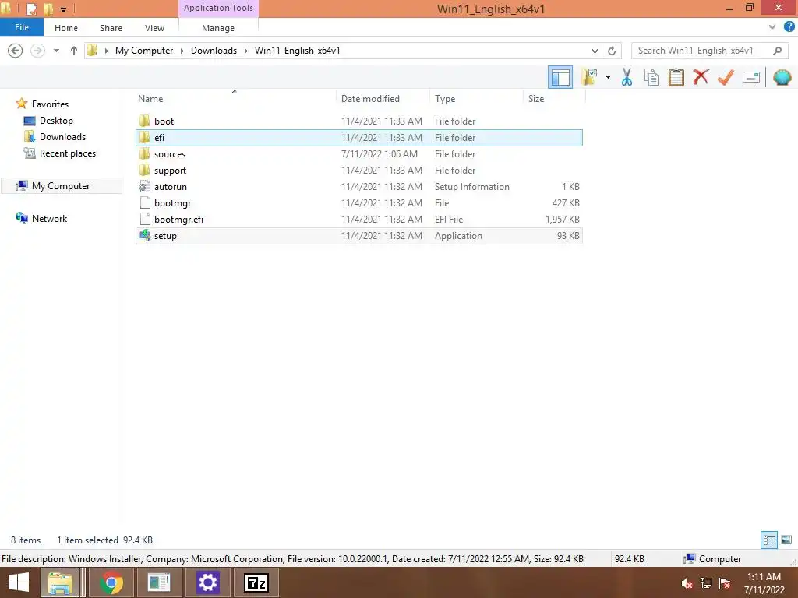Click Win11_English_x64v1 breadcrumb segment
Screen dimensions: 798x598
click(x=297, y=51)
